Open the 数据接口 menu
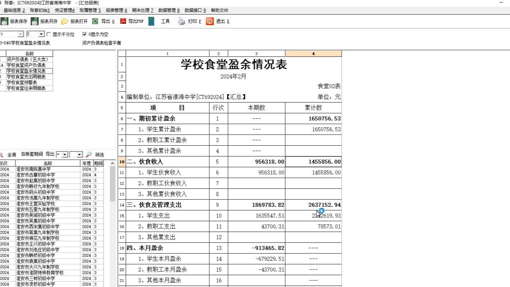 [195, 10]
